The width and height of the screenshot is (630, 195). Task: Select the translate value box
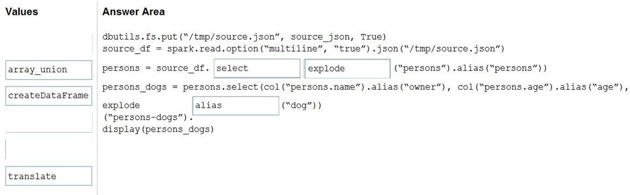tap(49, 176)
